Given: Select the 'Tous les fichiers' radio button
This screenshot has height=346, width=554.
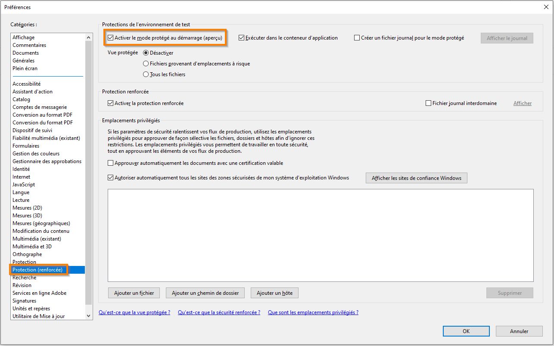Looking at the screenshot, I should pos(146,74).
